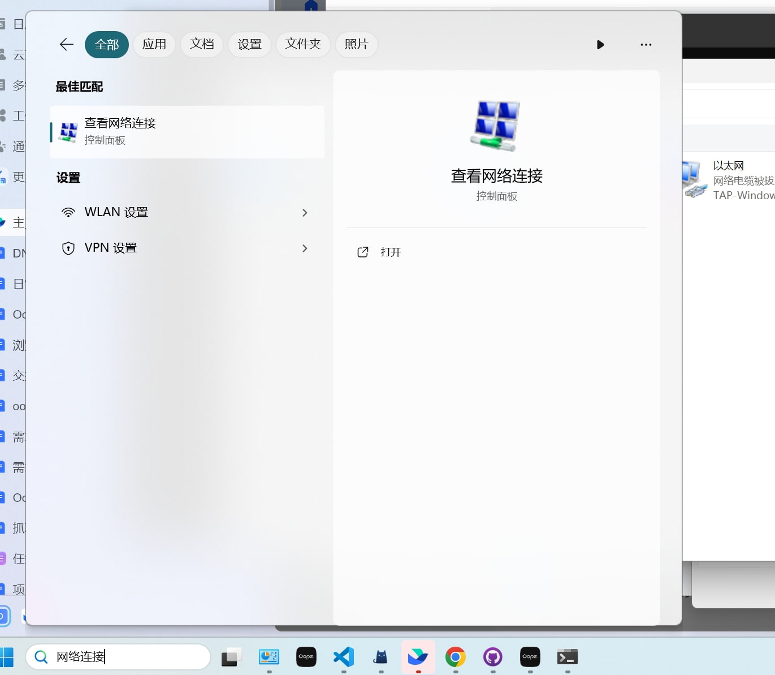Viewport: 775px width, 675px height.
Task: Click the Task View taskbar icon
Action: pyautogui.click(x=231, y=657)
